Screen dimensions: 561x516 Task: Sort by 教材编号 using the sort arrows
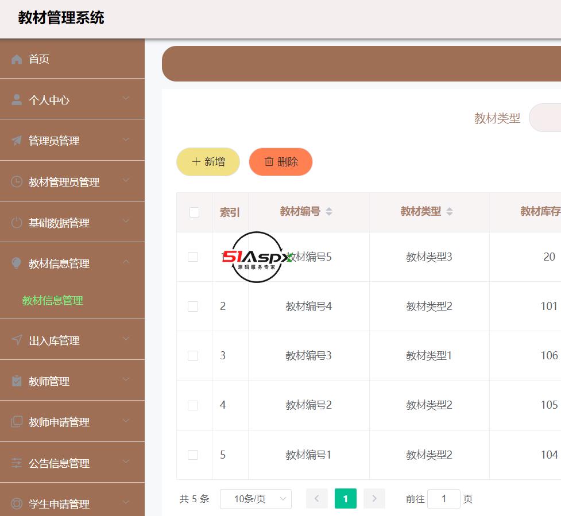point(329,211)
